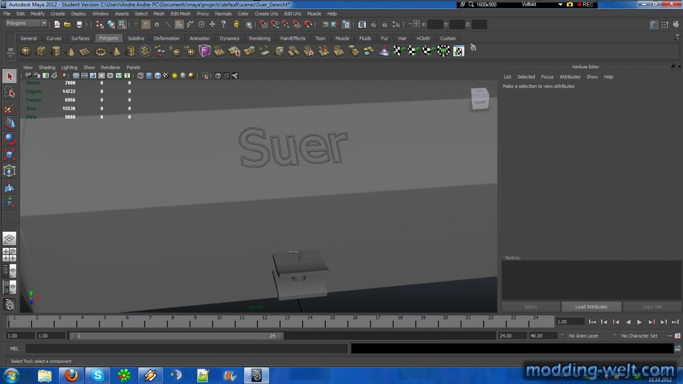Open the viewport Panels menu
This screenshot has width=683, height=384.
pyautogui.click(x=133, y=67)
